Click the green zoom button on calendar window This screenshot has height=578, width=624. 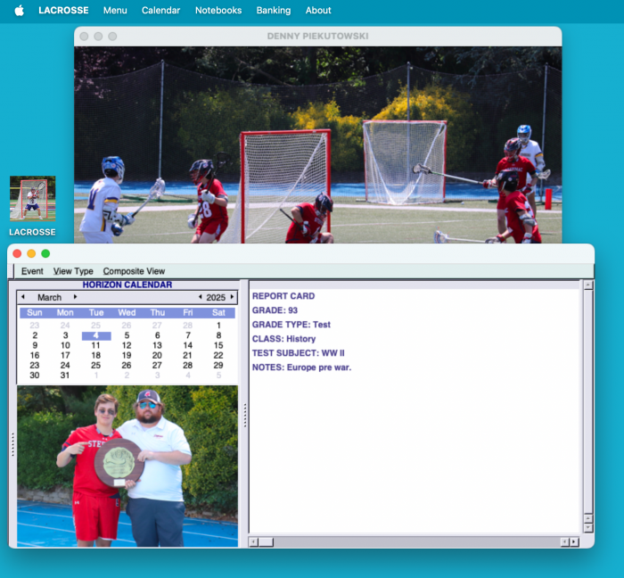pos(45,253)
